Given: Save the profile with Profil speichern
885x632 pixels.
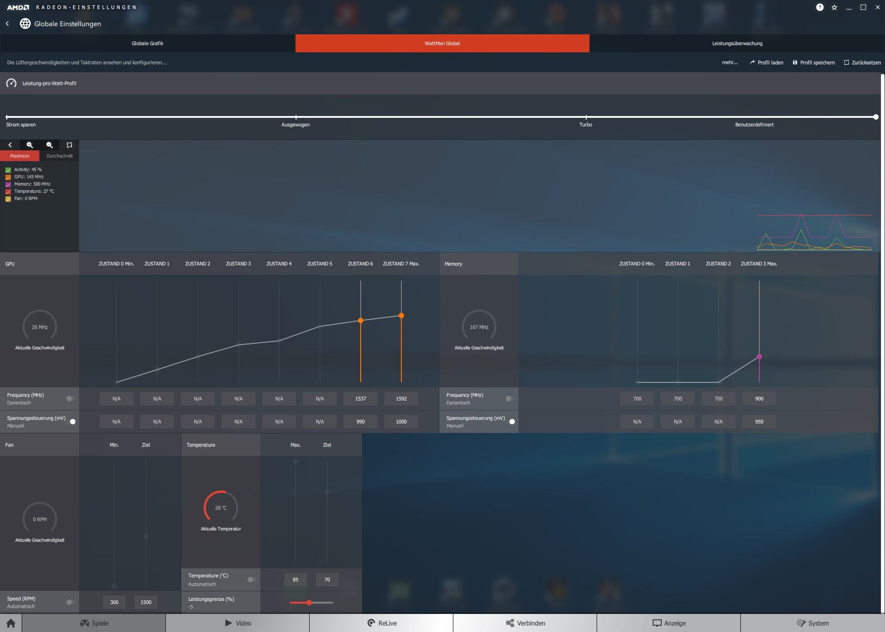Looking at the screenshot, I should (814, 62).
